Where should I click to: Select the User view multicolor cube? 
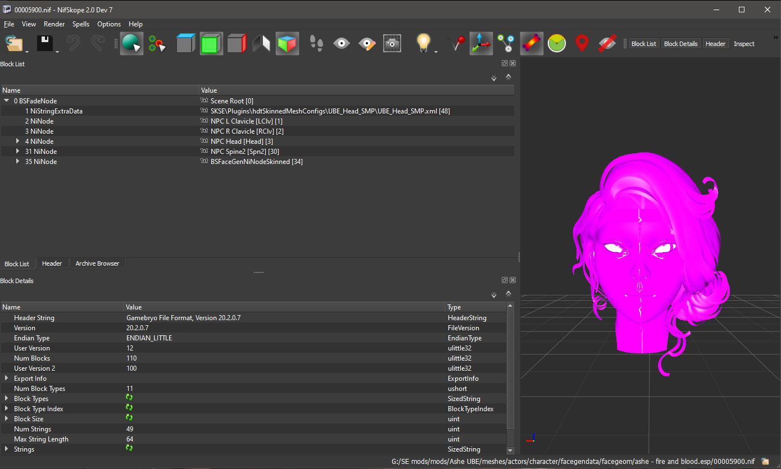coord(287,44)
